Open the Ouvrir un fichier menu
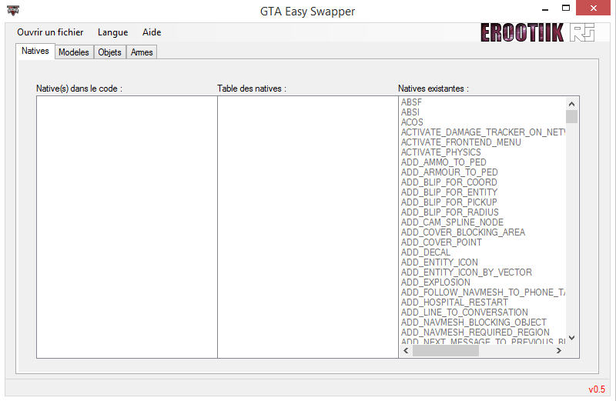The height and width of the screenshot is (401, 616). [x=50, y=32]
